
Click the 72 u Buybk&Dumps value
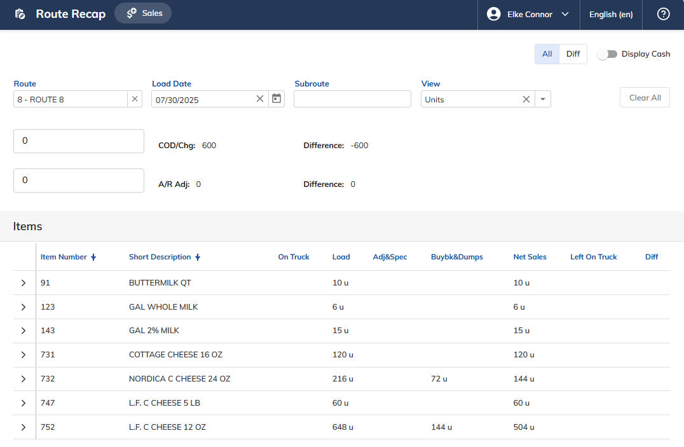[x=439, y=379]
